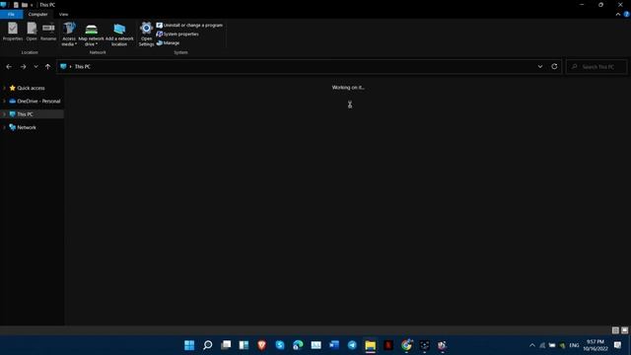The height and width of the screenshot is (355, 631).
Task: Open Widgets on the taskbar
Action: [244, 345]
